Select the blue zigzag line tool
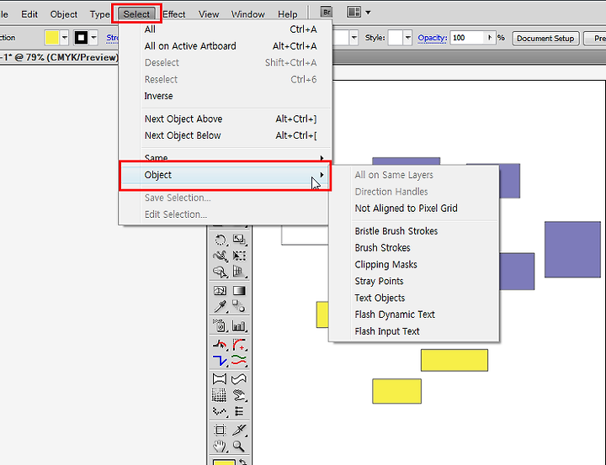The width and height of the screenshot is (606, 465). pos(221,361)
